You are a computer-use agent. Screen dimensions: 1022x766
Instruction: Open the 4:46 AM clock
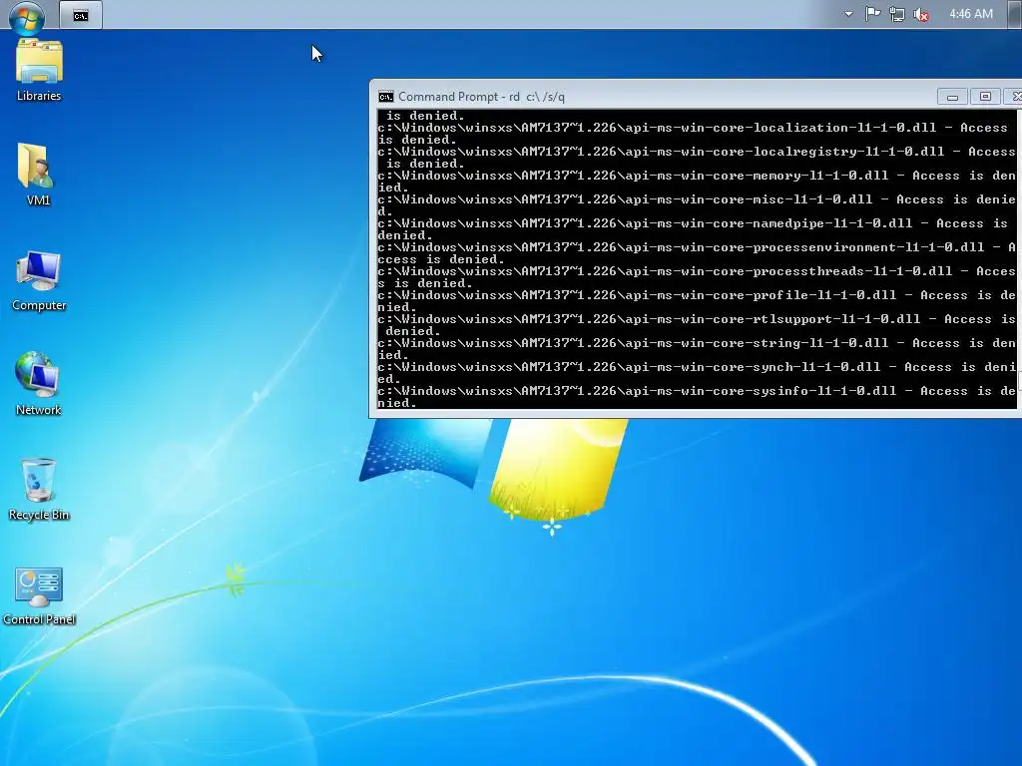970,14
